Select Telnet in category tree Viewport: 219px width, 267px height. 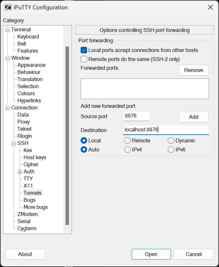(x=24, y=129)
